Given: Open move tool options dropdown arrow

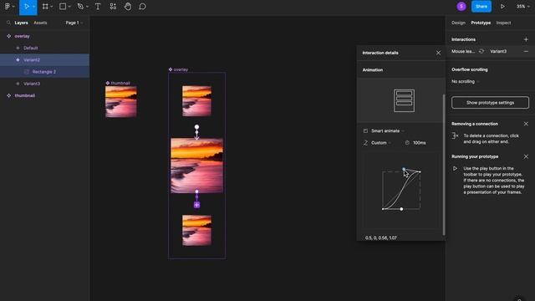Looking at the screenshot, I should 33,7.
